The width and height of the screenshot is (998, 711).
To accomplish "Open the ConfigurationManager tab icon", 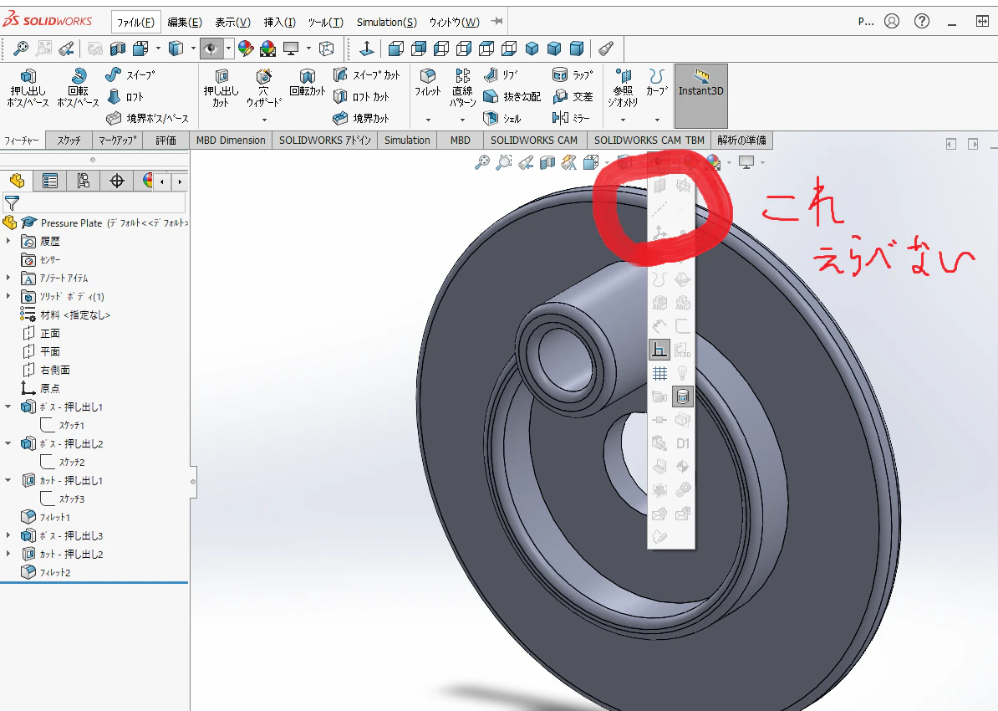I will pos(84,181).
